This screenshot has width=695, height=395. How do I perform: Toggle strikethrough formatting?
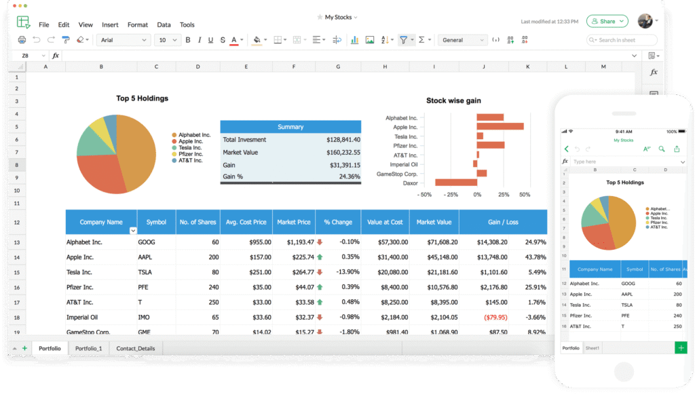223,40
